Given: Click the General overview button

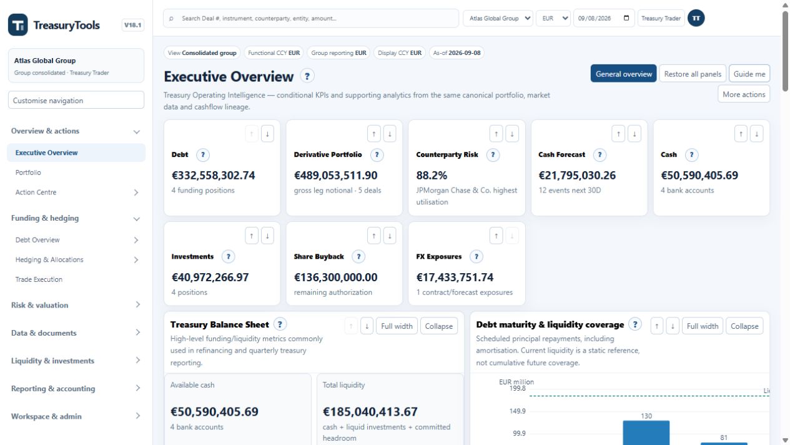Looking at the screenshot, I should point(624,74).
